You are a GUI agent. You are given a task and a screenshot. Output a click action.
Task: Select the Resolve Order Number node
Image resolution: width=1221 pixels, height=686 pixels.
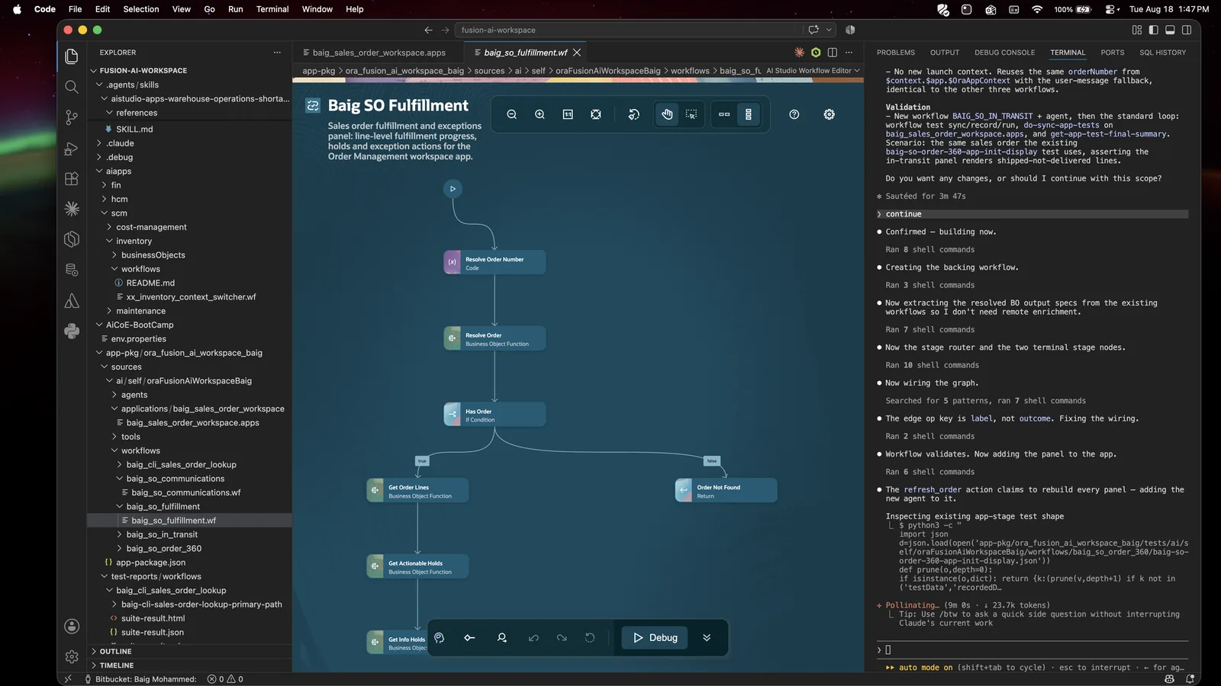[495, 262]
